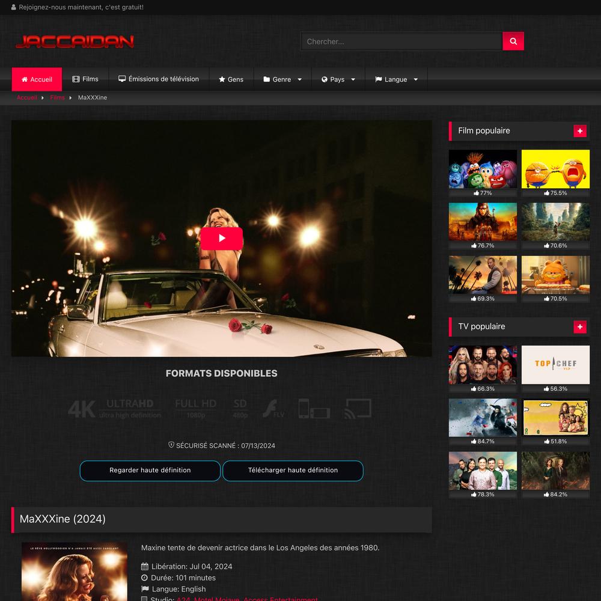Screen dimensions: 601x601
Task: Open the film thumbnail rated 76.7%
Action: click(x=483, y=222)
